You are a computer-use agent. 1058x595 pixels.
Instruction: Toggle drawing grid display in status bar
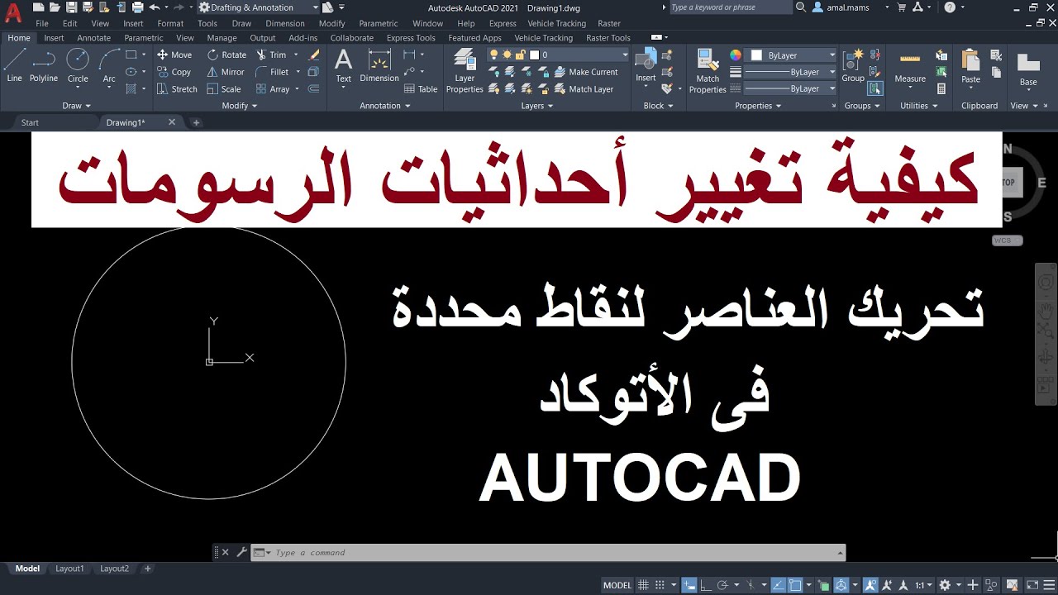(x=644, y=585)
